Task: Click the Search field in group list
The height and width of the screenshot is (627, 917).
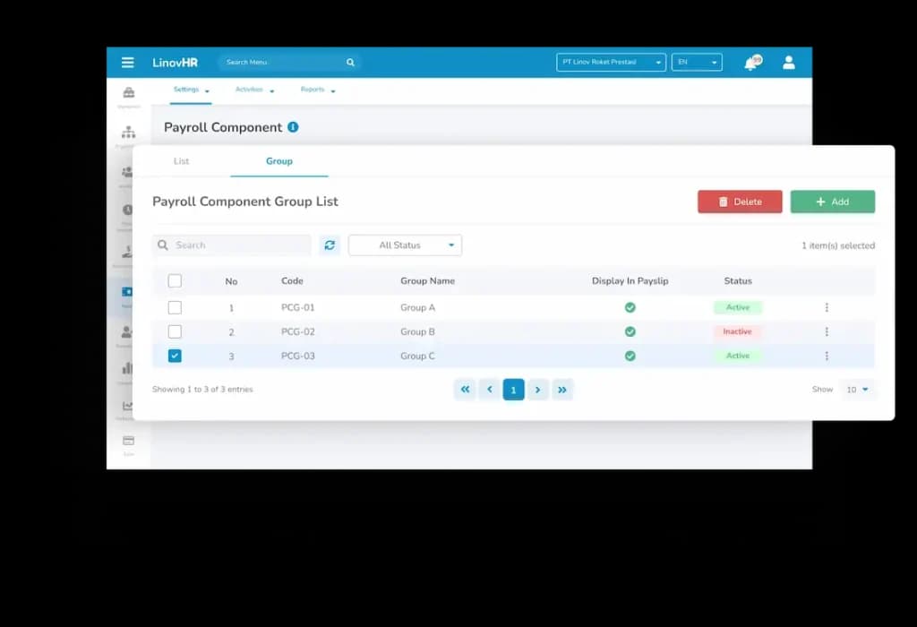Action: (232, 245)
